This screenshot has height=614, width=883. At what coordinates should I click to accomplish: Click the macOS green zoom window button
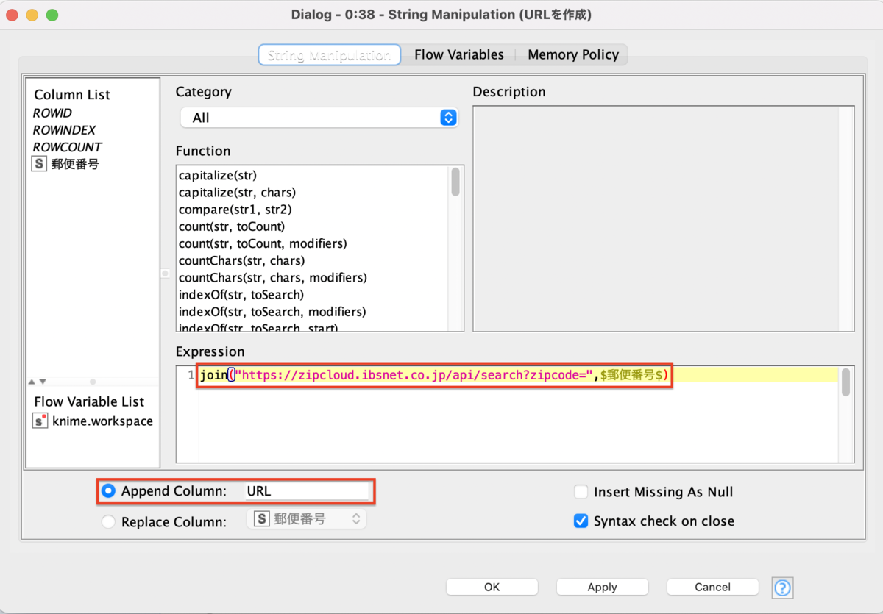point(52,15)
